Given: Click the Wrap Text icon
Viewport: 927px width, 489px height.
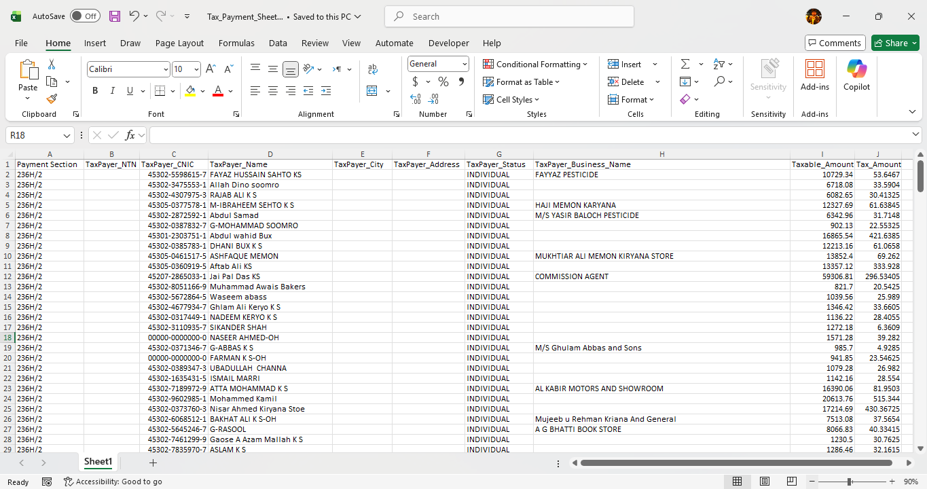Looking at the screenshot, I should 372,69.
